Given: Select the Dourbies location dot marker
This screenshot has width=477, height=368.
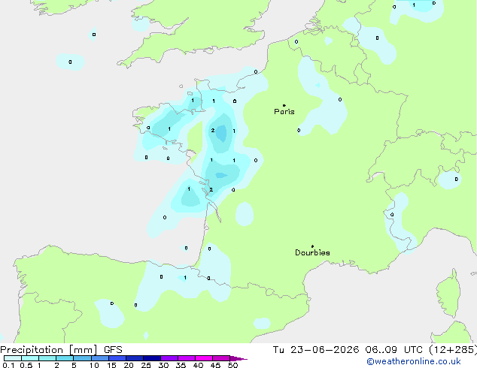Looking at the screenshot, I should coord(312,246).
